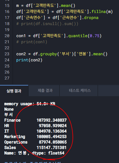Screen dimensions: 119x163
Task: Click the None output line
Action: (x=9, y=109)
